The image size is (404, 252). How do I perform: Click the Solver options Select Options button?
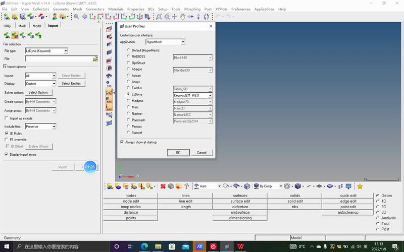(x=38, y=92)
